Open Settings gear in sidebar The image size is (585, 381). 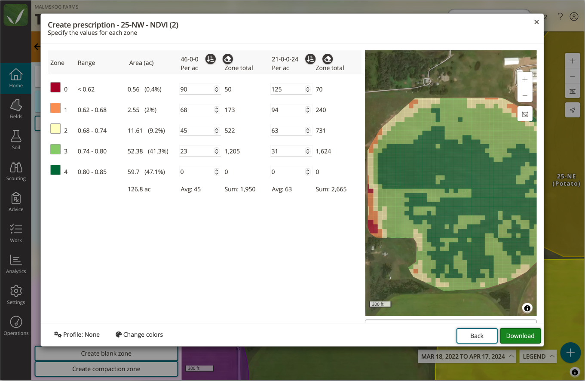[16, 295]
